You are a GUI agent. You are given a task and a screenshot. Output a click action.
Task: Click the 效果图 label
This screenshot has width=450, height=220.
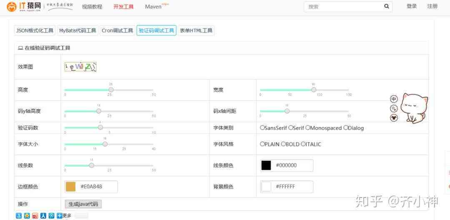pyautogui.click(x=25, y=67)
